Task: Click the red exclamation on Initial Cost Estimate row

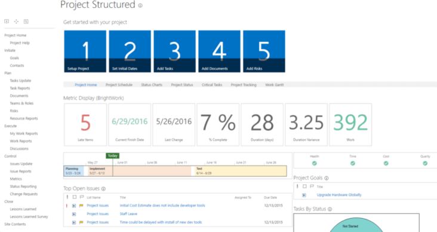Action: pos(67,206)
